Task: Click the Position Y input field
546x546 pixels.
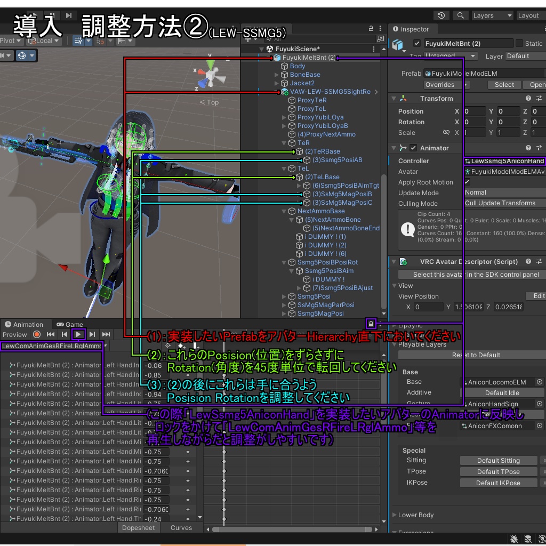Action: point(508,111)
